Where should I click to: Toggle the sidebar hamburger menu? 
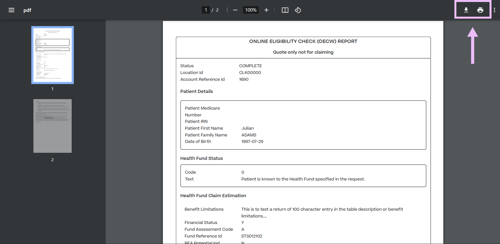tap(11, 10)
